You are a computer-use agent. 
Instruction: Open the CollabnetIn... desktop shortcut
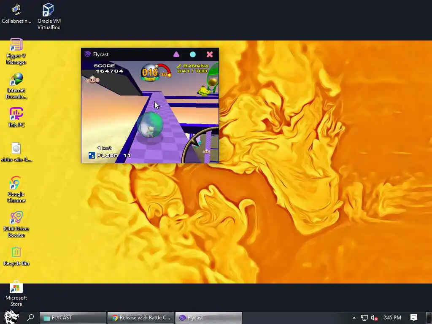pos(16,14)
